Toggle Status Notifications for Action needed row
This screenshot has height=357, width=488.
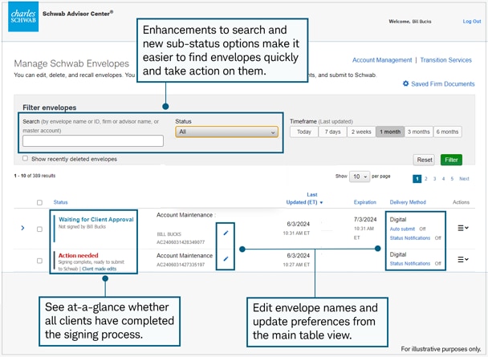point(410,263)
